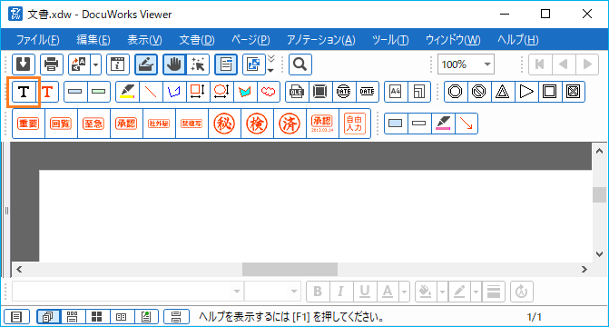609x327 pixels.
Task: Select the red arrow line tool
Action: [467, 124]
